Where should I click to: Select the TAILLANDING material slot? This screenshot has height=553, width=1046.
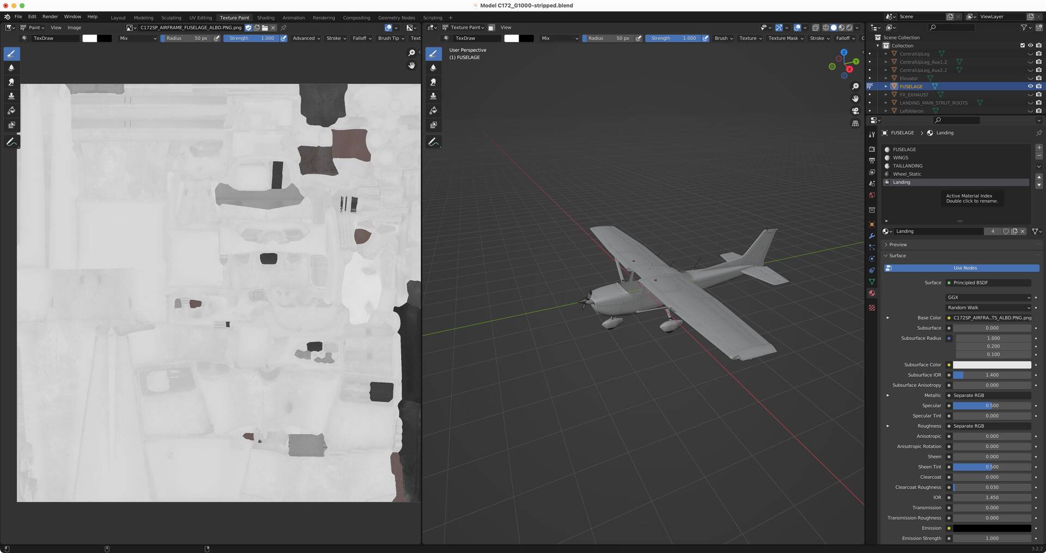point(956,166)
